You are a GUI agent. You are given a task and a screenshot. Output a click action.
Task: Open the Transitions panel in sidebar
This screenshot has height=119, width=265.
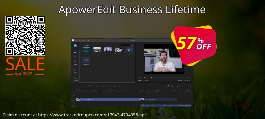pos(75,79)
